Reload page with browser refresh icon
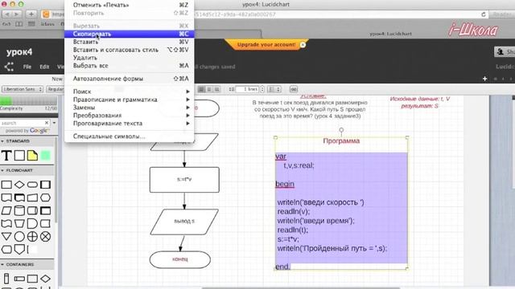Viewport: 515px width, 289px height. tap(484, 14)
